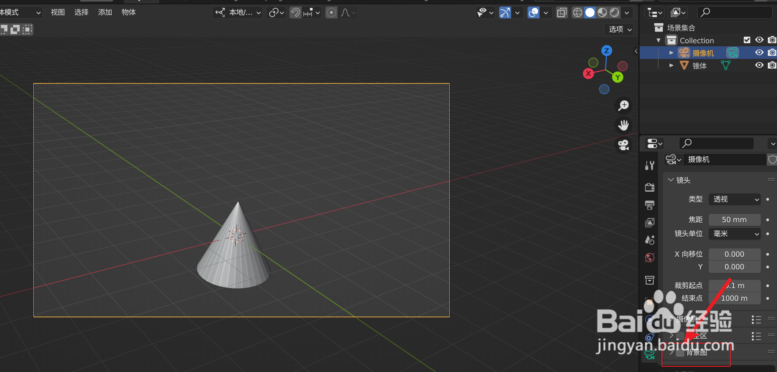The image size is (777, 372).
Task: Align view to the red X axis
Action: 588,73
